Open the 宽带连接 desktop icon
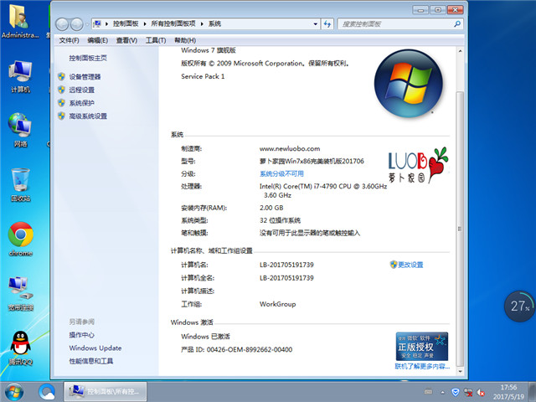536x402 pixels. pyautogui.click(x=20, y=294)
